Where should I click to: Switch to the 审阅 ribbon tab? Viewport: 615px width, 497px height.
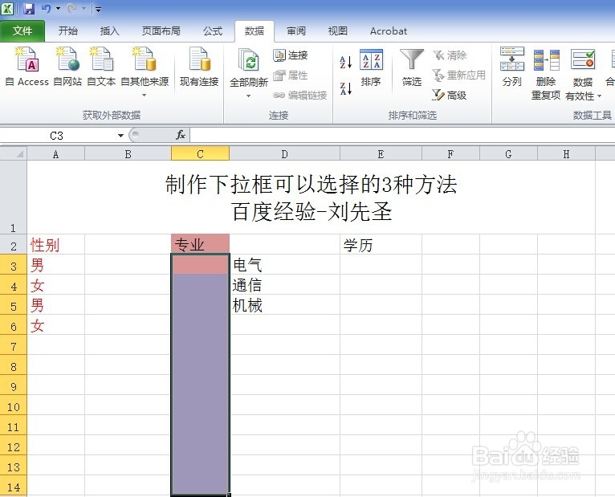point(296,31)
